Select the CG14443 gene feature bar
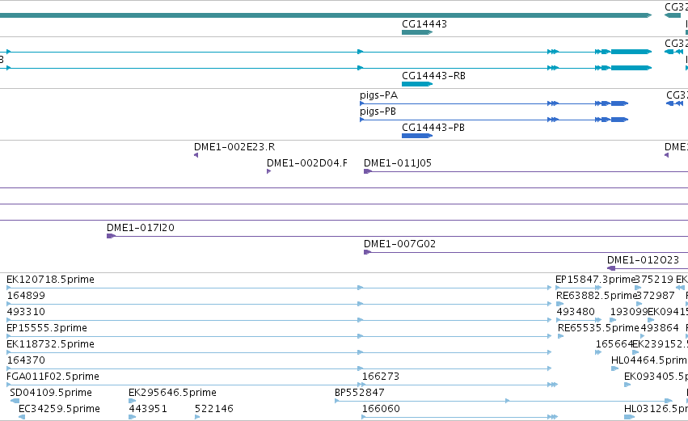The height and width of the screenshot is (421, 688). [417, 32]
